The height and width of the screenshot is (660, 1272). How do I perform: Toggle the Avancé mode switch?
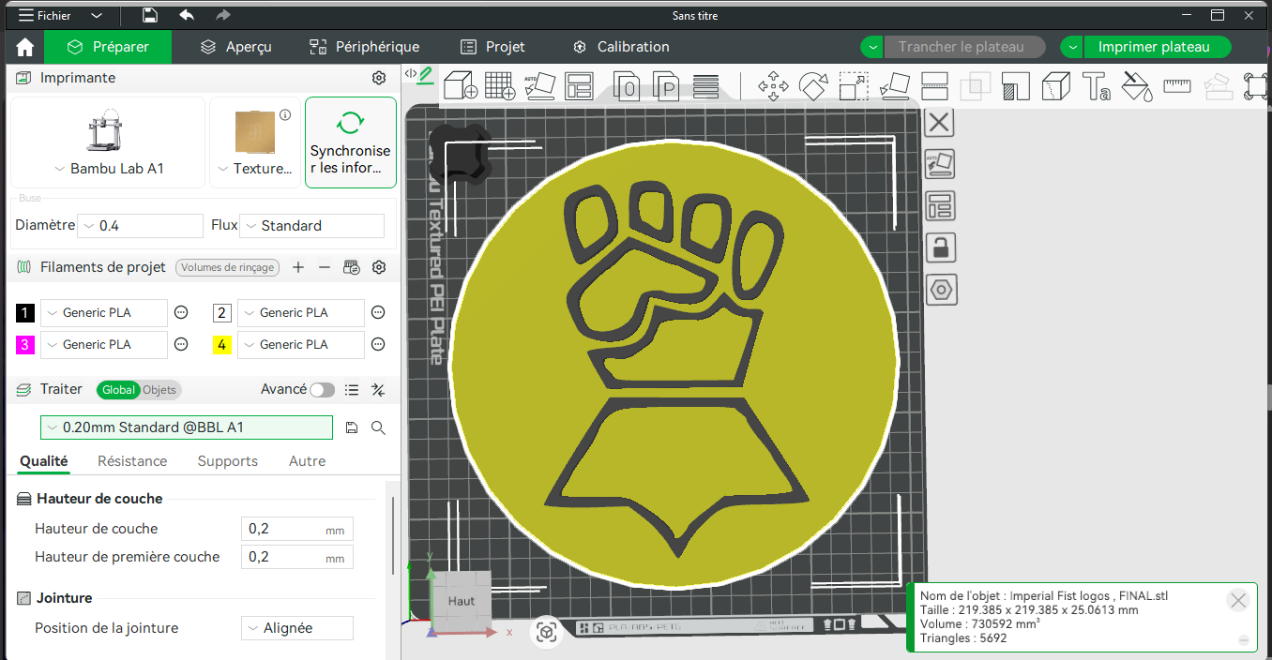click(x=322, y=390)
